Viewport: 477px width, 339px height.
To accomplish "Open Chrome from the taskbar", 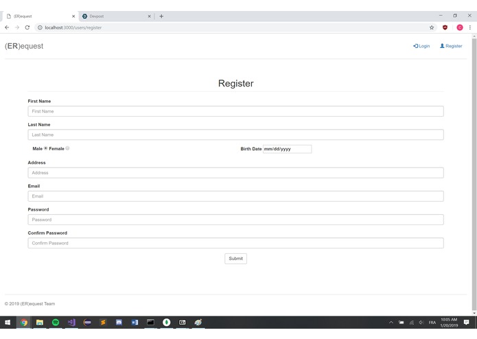I will click(x=24, y=323).
